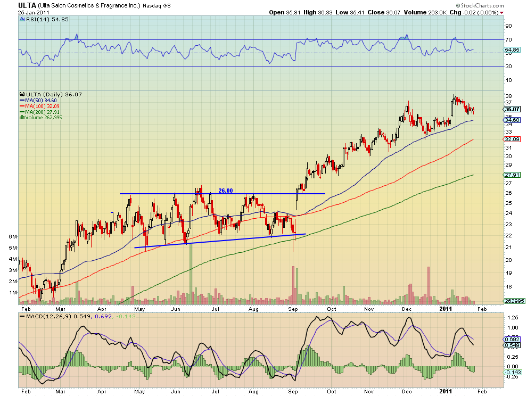Click the Sep label on price chart axis
Viewport: 527px width, 396px height.
[293, 309]
